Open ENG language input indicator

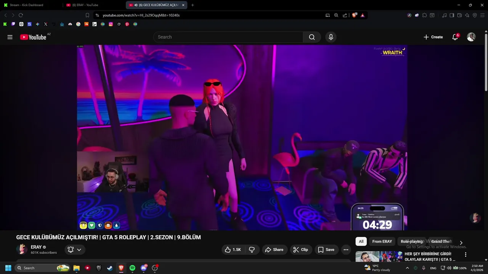click(433, 268)
